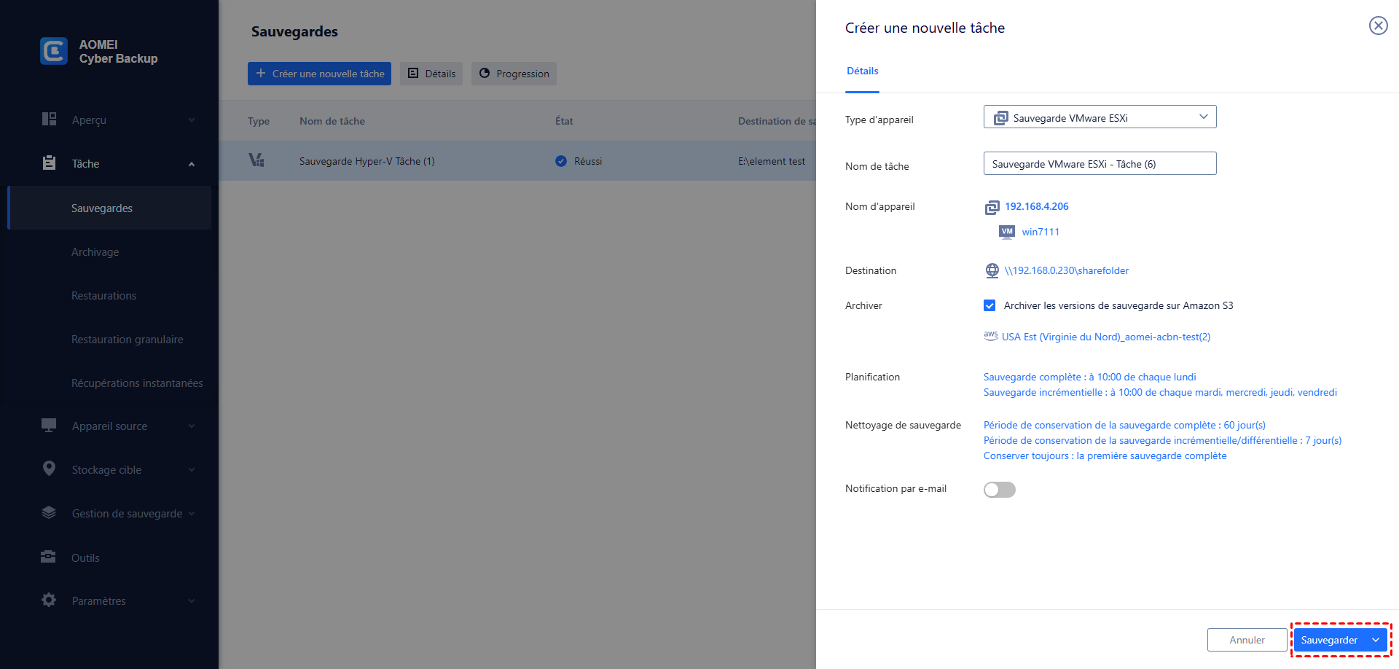Close the Créer une nouvelle tâche panel

click(x=1378, y=26)
